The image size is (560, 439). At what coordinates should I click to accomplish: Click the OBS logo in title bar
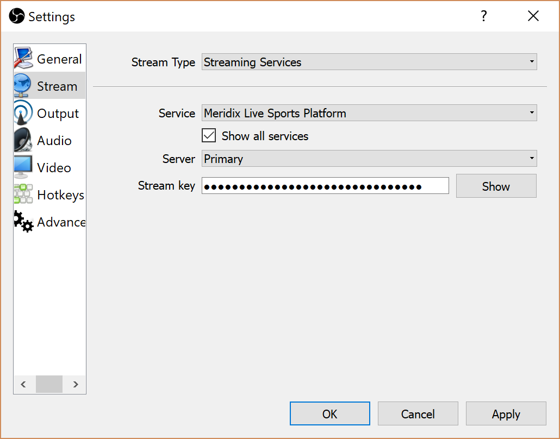point(17,16)
